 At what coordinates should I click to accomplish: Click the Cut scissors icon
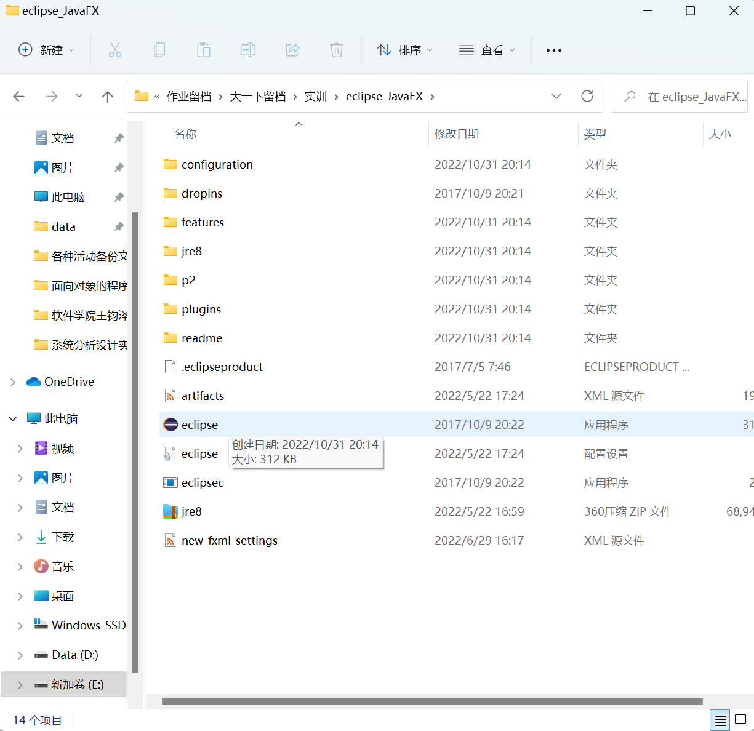[x=115, y=50]
